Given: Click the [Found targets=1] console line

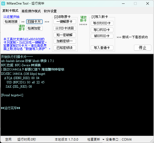Looking at the screenshot, I should click(12, 95).
